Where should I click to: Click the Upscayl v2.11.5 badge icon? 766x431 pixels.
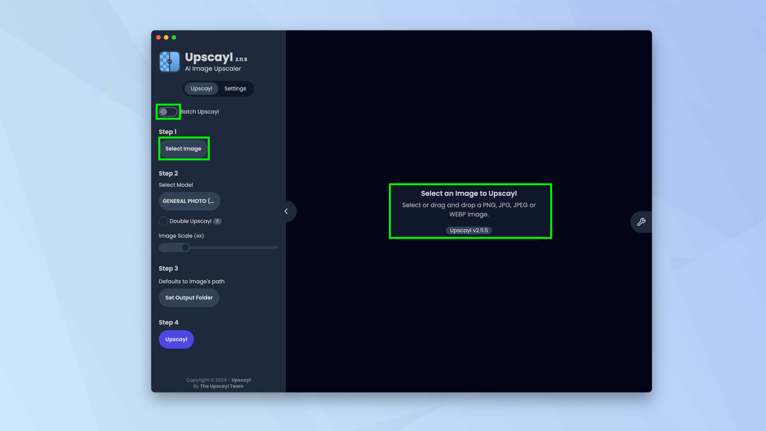469,230
